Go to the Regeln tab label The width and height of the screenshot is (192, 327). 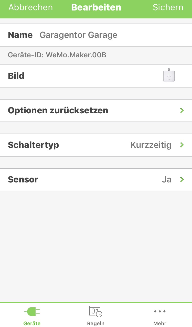96,323
